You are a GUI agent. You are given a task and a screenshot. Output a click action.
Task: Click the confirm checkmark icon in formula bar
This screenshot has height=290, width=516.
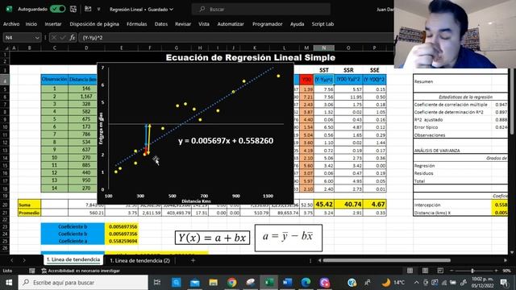click(x=63, y=38)
